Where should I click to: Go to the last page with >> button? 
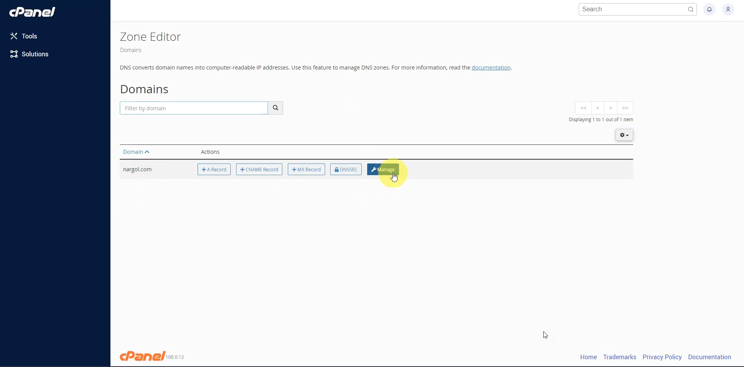[625, 108]
